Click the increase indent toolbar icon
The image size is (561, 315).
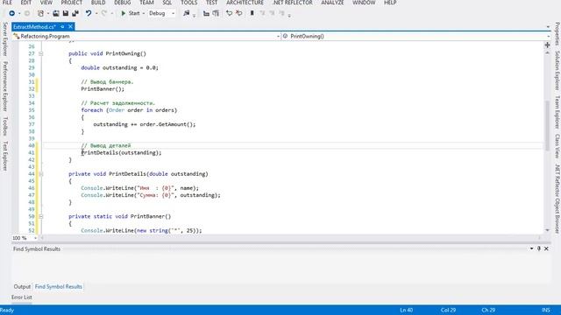(216, 13)
